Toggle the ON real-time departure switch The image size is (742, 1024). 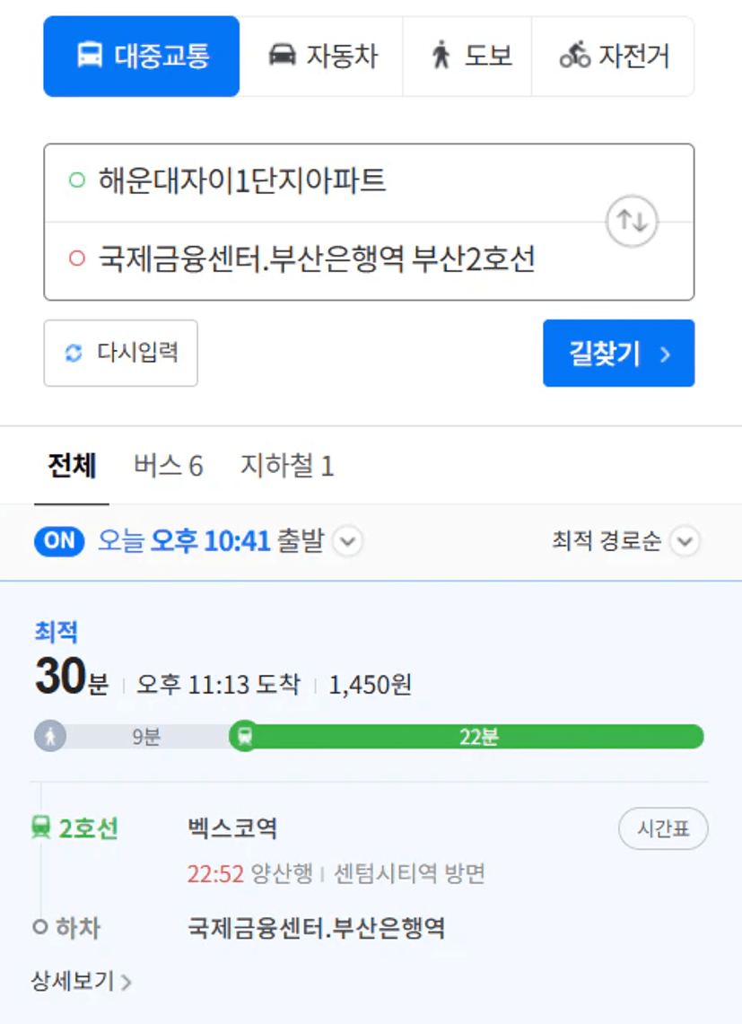pyautogui.click(x=59, y=541)
